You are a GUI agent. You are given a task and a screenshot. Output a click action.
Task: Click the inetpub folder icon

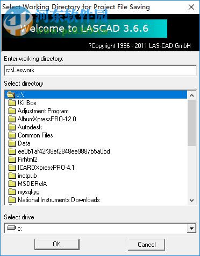(x=12, y=176)
